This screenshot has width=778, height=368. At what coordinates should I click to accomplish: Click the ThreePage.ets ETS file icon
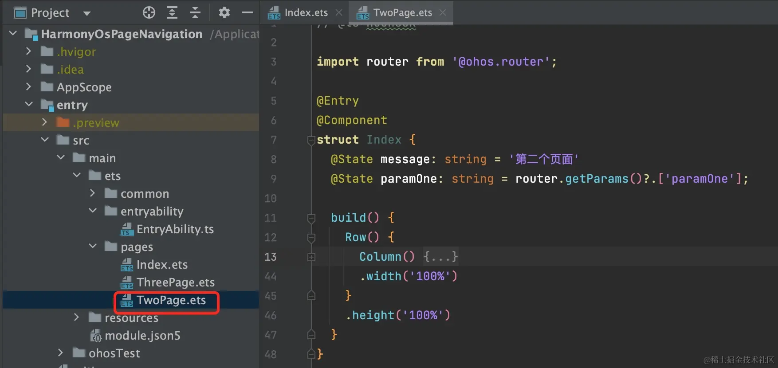(127, 282)
